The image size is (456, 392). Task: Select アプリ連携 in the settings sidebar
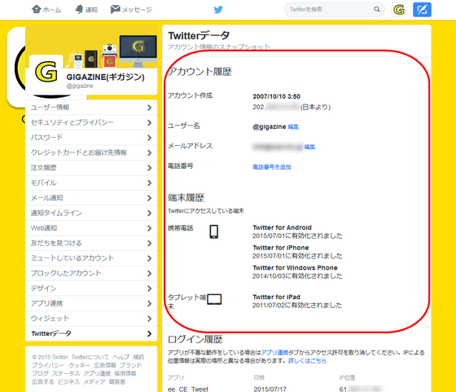pyautogui.click(x=91, y=303)
